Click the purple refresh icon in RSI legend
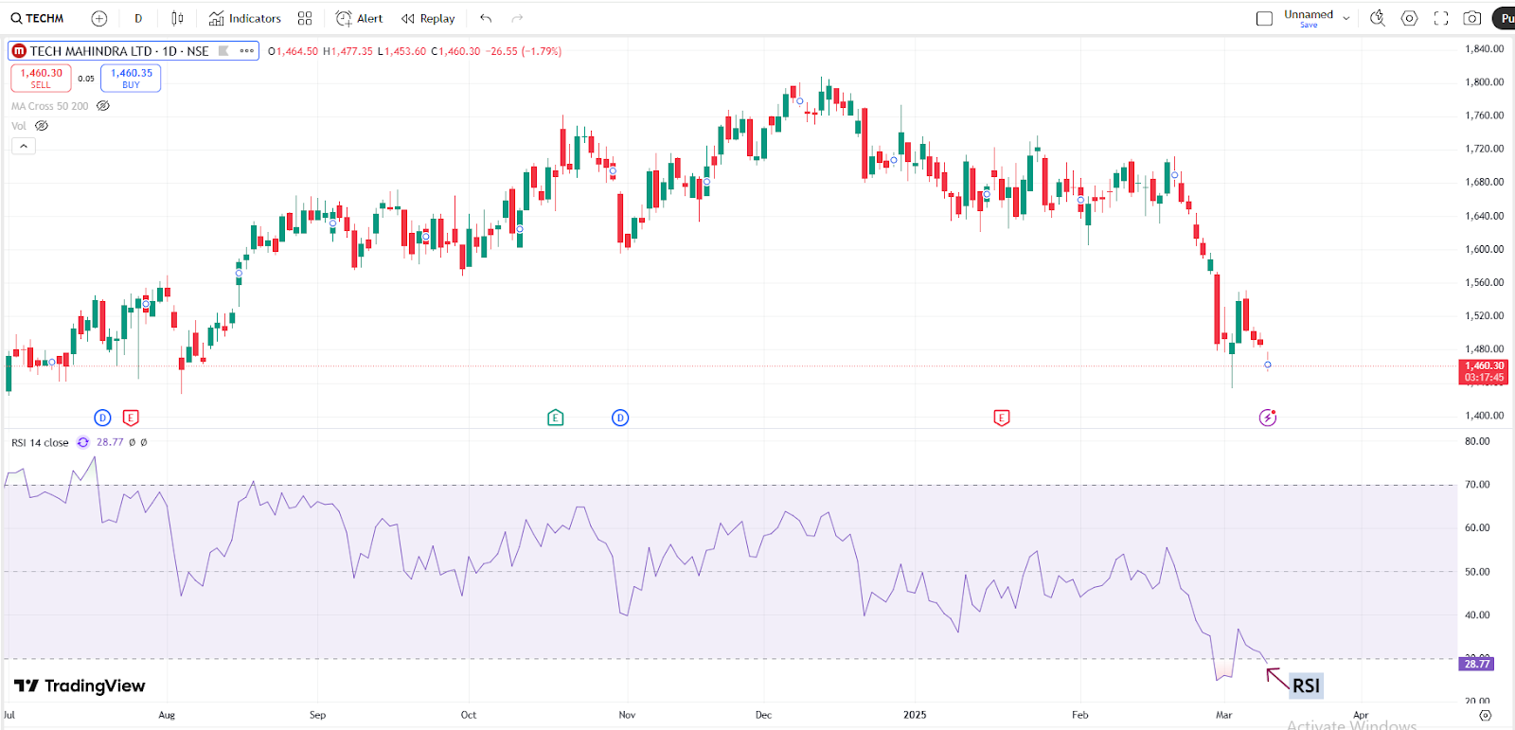The image size is (1515, 730). pos(83,442)
